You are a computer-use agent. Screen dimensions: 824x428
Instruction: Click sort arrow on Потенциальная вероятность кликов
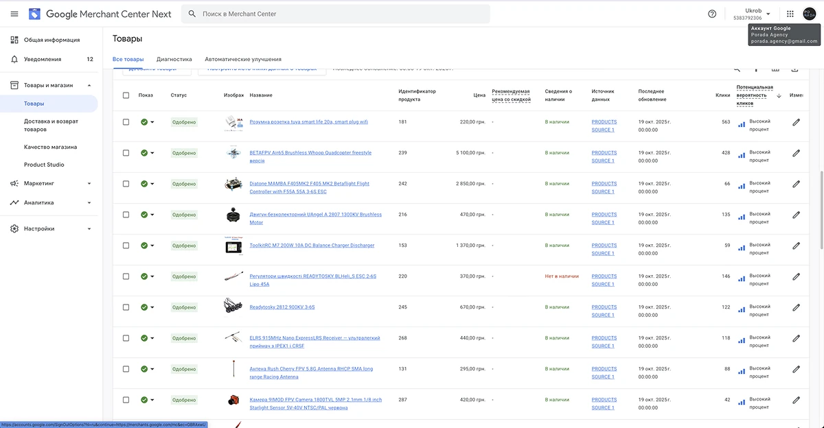pos(779,96)
